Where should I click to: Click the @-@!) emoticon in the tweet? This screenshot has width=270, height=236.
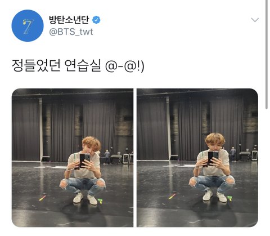tap(125, 66)
